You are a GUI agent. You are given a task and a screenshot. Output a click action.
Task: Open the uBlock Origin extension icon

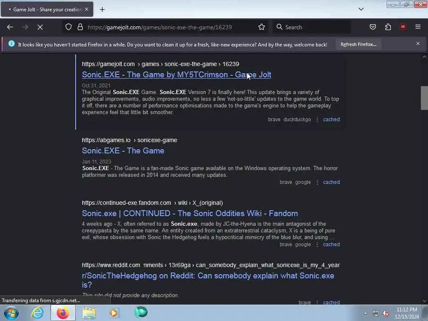point(403,27)
